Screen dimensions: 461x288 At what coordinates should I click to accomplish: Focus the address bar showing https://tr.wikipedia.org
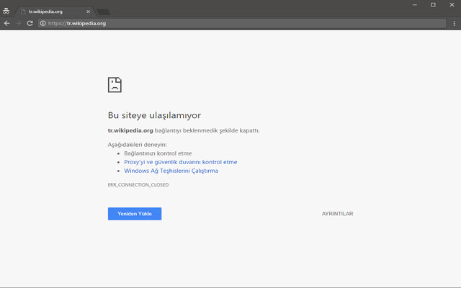(x=241, y=23)
